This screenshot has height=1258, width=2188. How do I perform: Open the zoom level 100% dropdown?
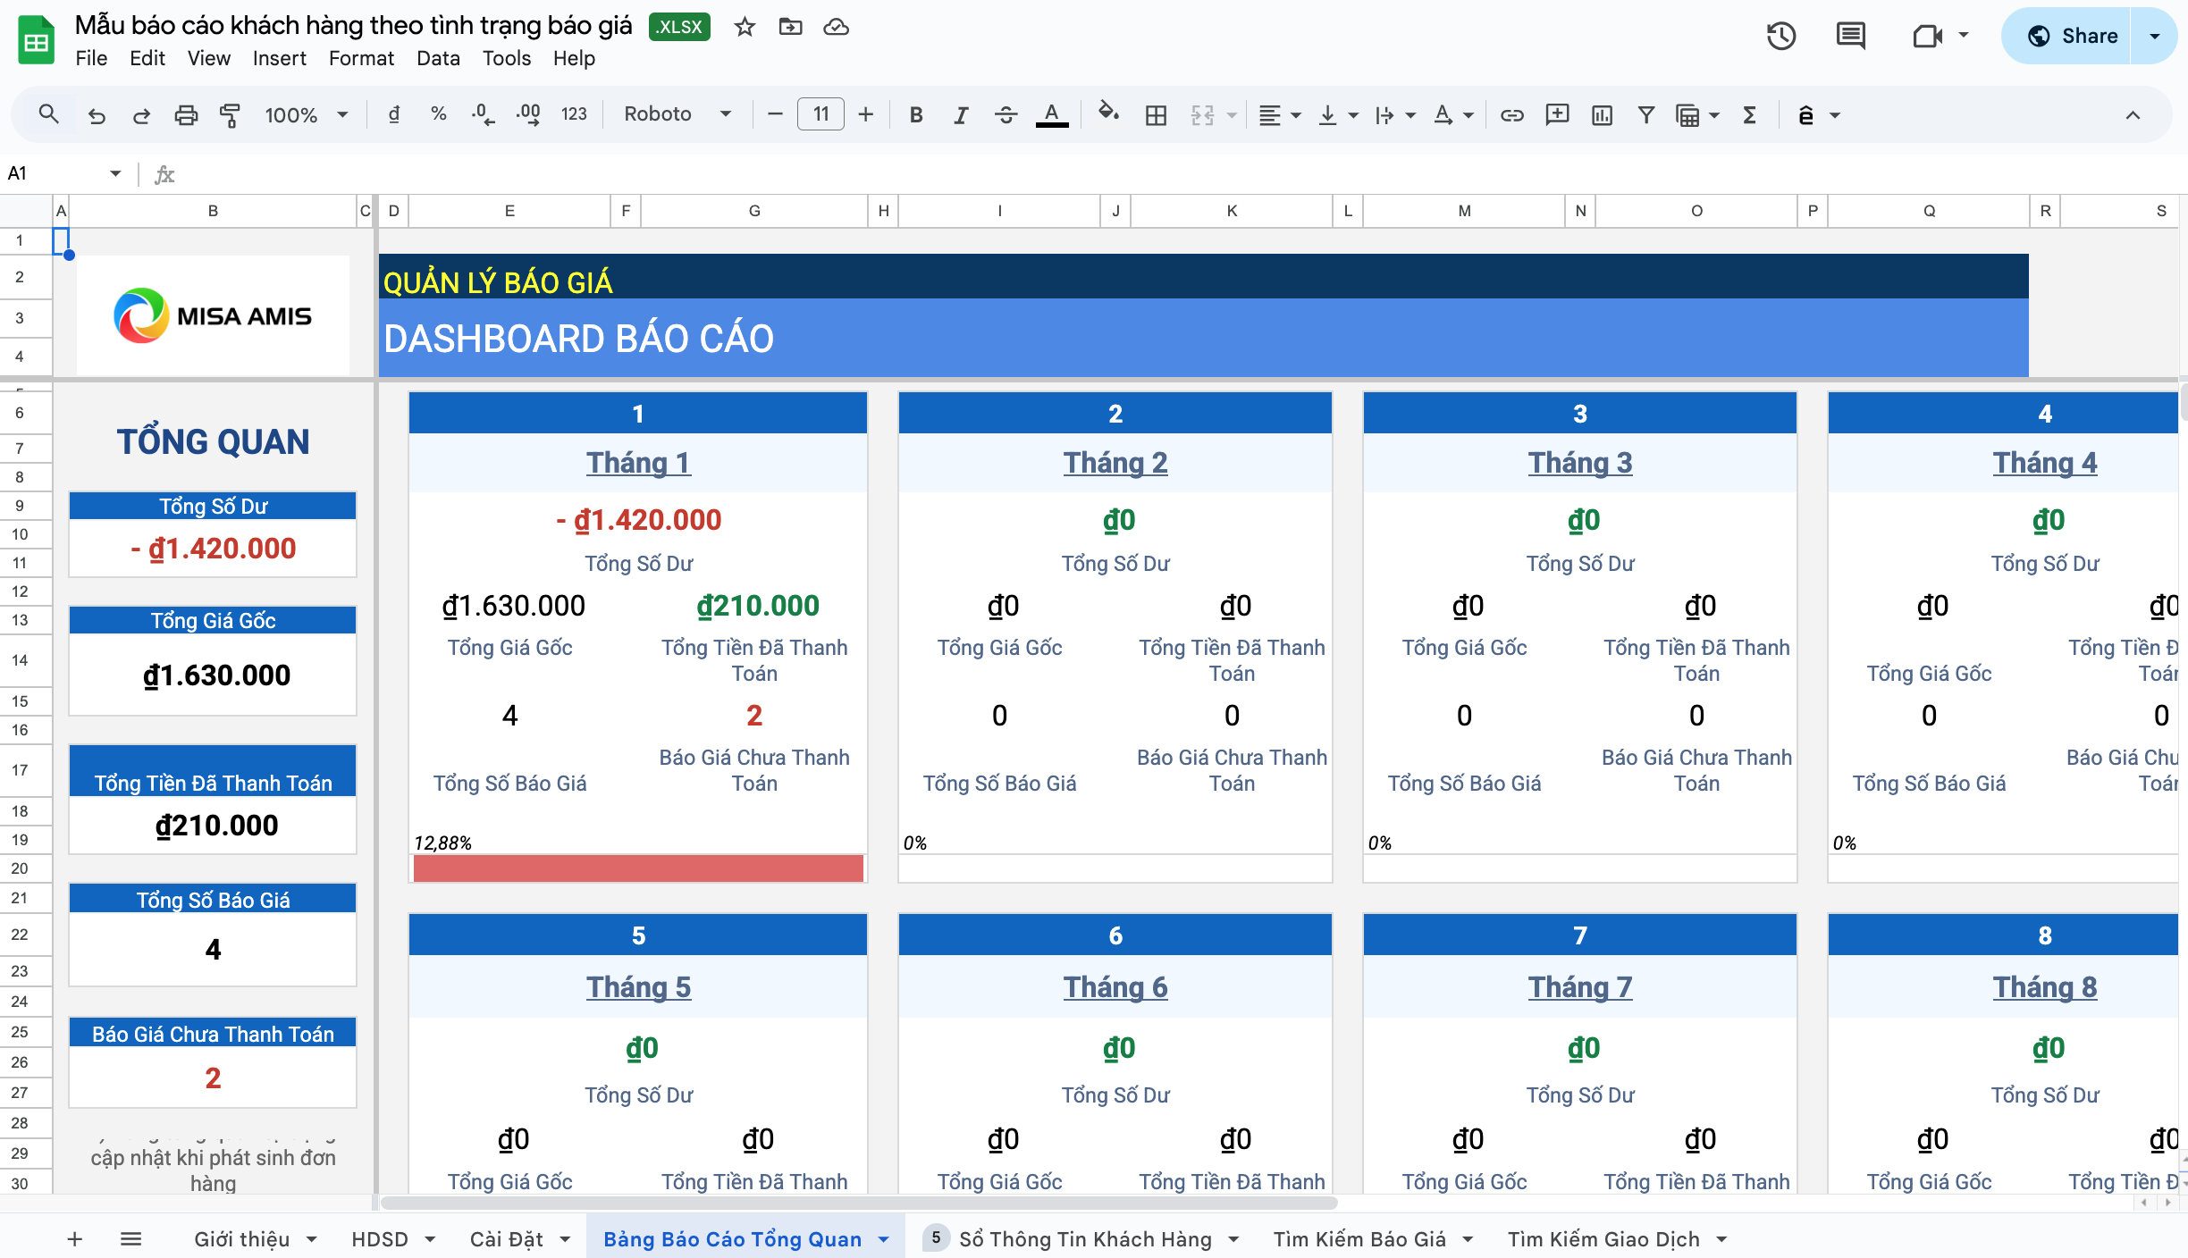coord(306,114)
